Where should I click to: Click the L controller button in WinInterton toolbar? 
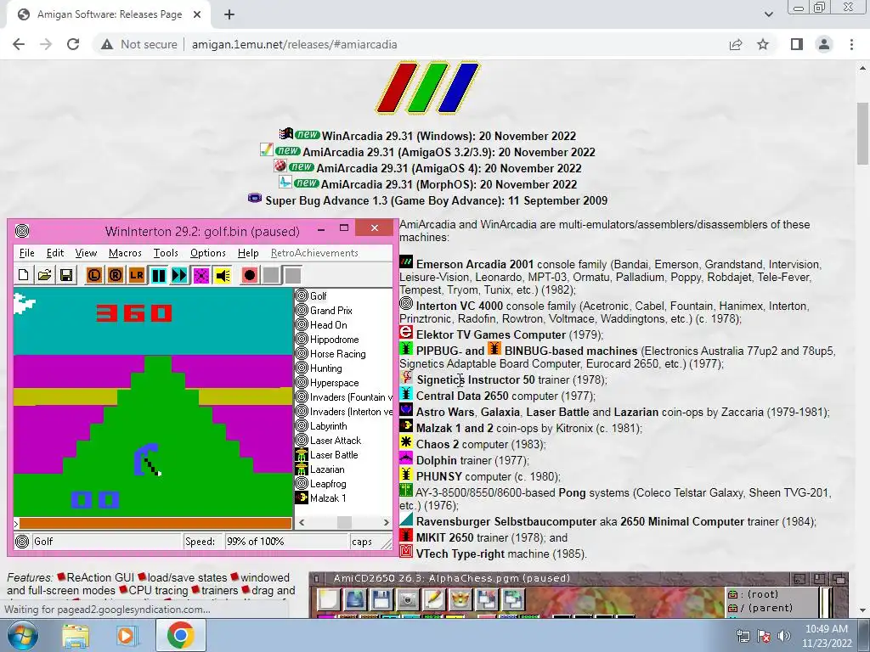(93, 275)
